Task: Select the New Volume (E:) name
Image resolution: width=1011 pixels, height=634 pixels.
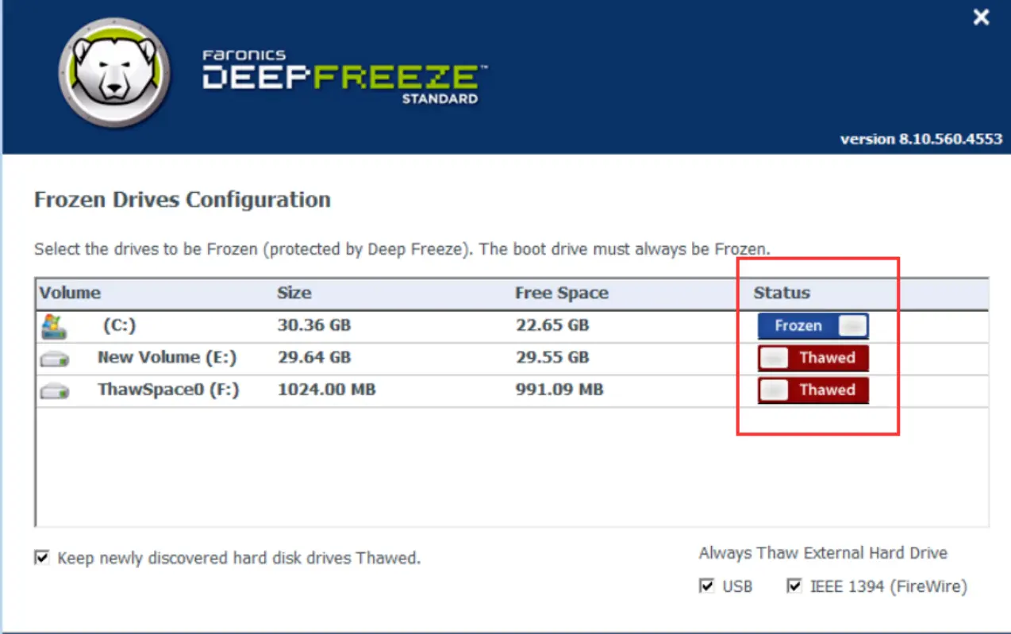Action: click(167, 357)
